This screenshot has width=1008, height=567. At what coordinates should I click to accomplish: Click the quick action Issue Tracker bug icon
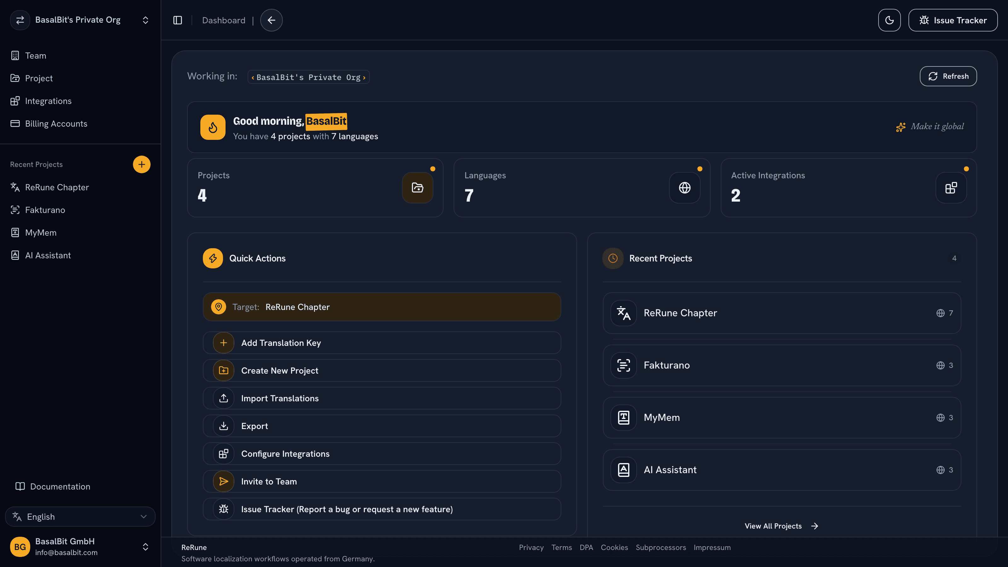pos(223,509)
